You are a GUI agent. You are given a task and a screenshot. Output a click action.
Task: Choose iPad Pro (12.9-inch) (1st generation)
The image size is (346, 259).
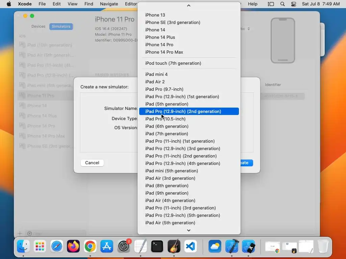point(189,97)
